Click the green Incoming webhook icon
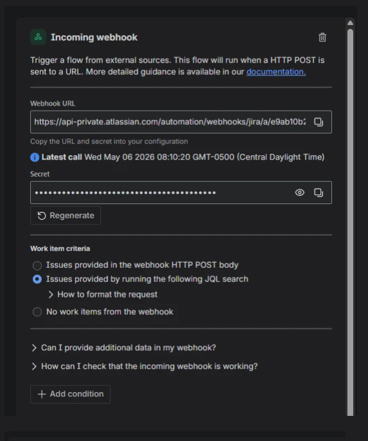Image resolution: width=368 pixels, height=441 pixels. [38, 37]
